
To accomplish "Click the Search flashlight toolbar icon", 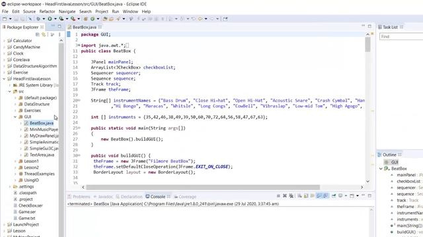I will coord(118,19).
